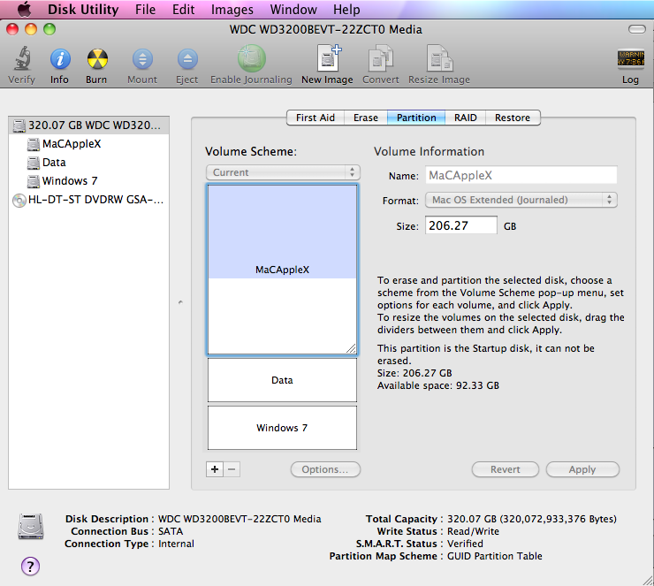Switch to the First Aid tab

pyautogui.click(x=316, y=118)
